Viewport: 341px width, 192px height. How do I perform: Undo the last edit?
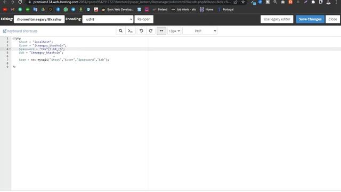click(x=141, y=31)
